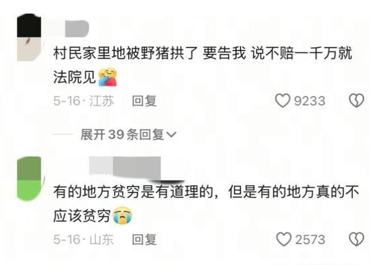Tap broken heart on the Shandong comment

tap(356, 239)
